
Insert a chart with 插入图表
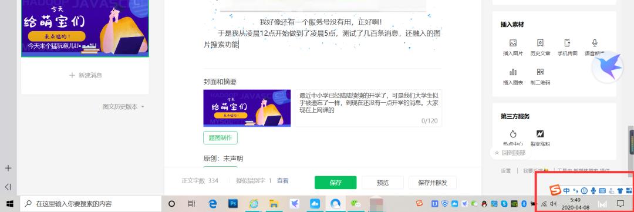(512, 76)
